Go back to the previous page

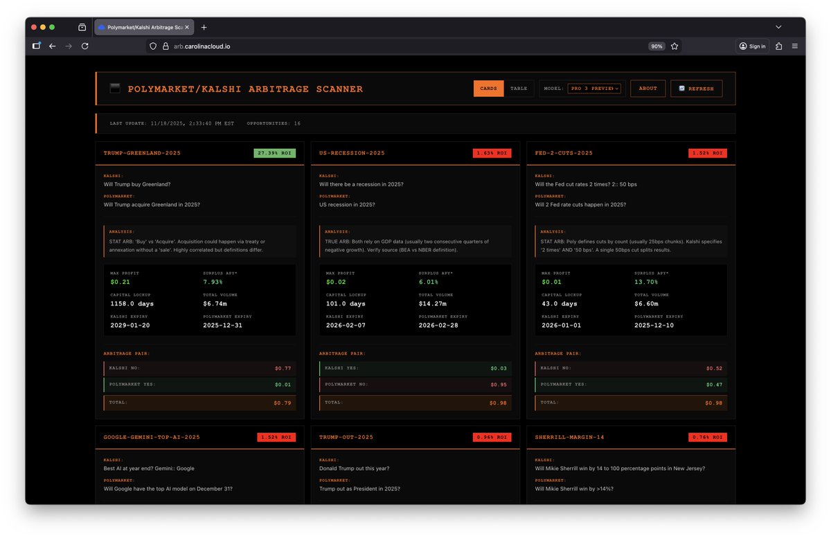[x=53, y=46]
